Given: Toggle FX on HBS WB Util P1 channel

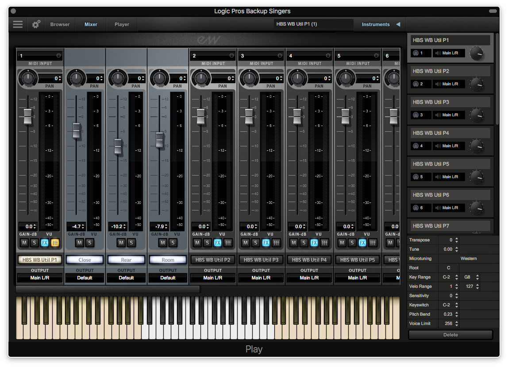Looking at the screenshot, I should tap(45, 243).
